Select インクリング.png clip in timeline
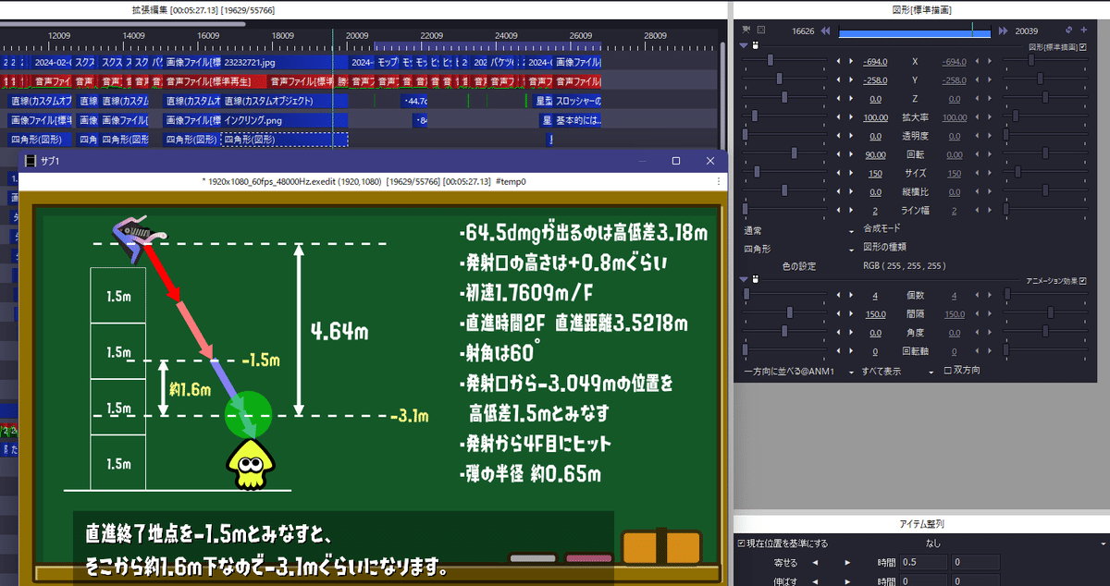 (x=285, y=120)
